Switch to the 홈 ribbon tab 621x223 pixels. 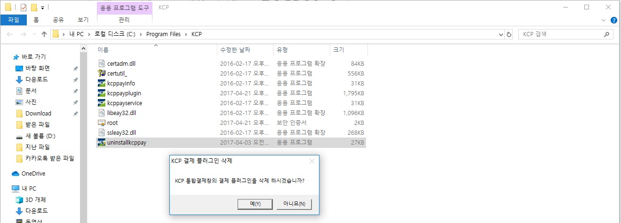36,20
